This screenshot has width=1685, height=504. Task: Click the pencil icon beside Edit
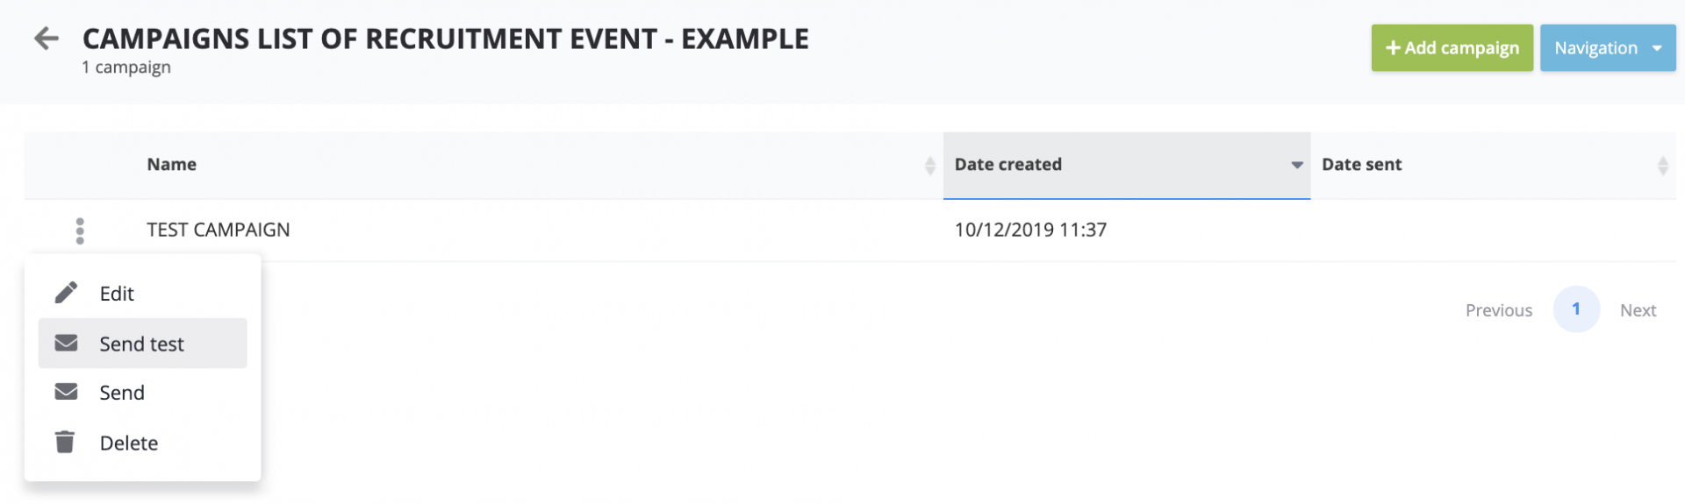pos(66,293)
